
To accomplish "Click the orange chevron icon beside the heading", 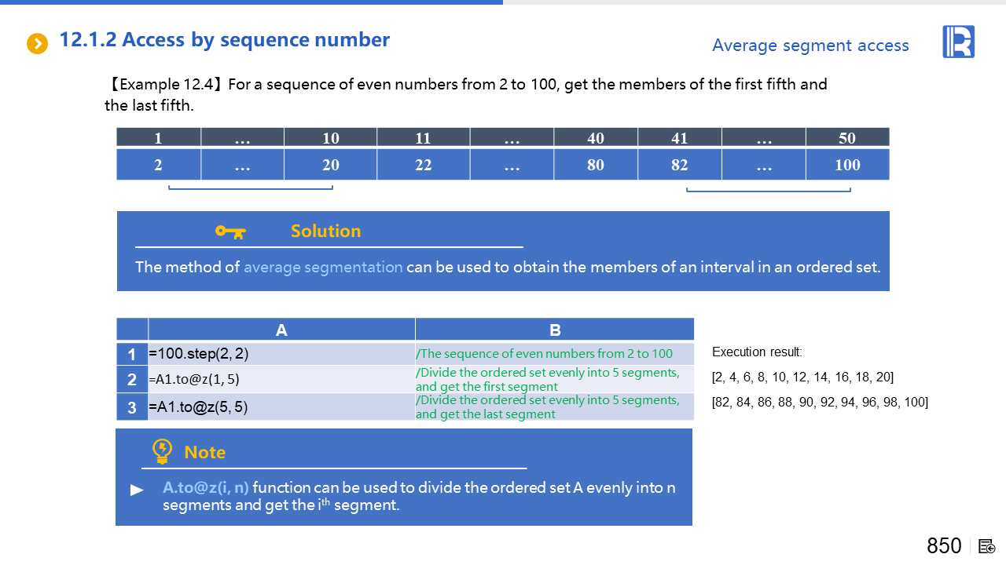I will point(37,44).
